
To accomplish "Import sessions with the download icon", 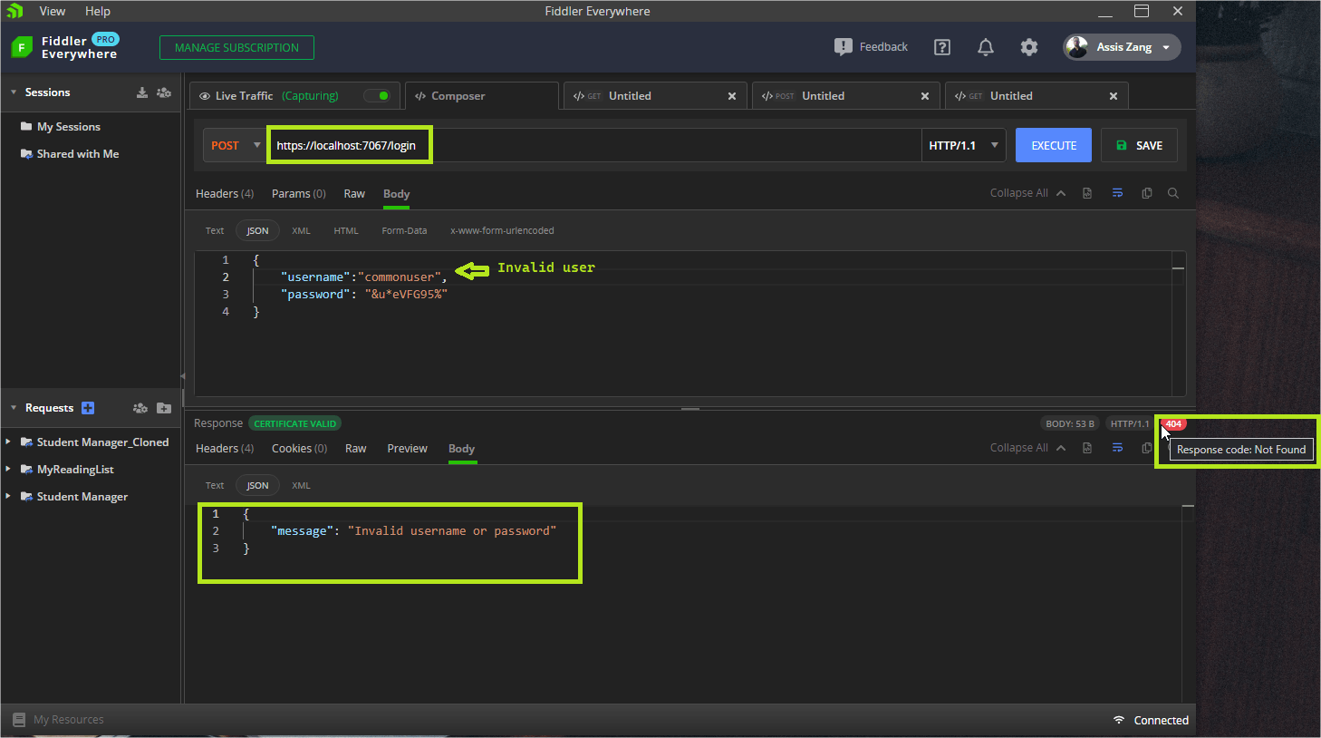I will click(x=142, y=92).
